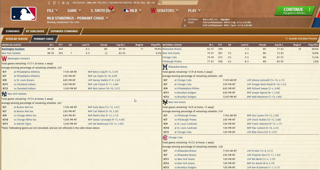320x170 pixels.
Task: Open the SENATORS team menu
Action: pos(164,10)
